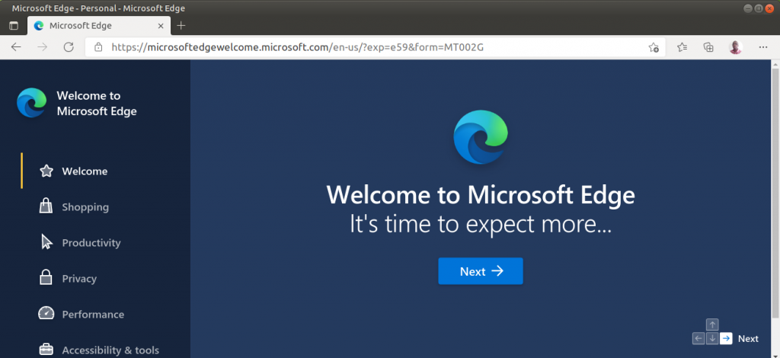
Task: Open the vertical tabs pane icon
Action: tap(14, 26)
